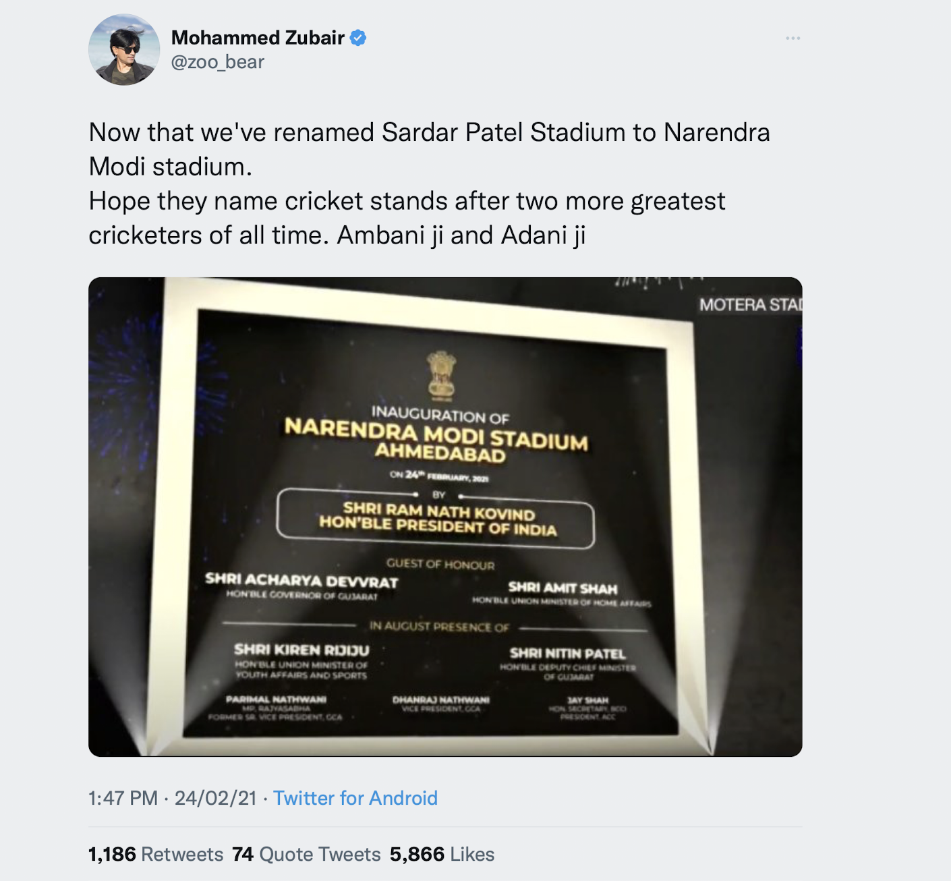
Task: View the 74 Quote Tweets
Action: (306, 854)
